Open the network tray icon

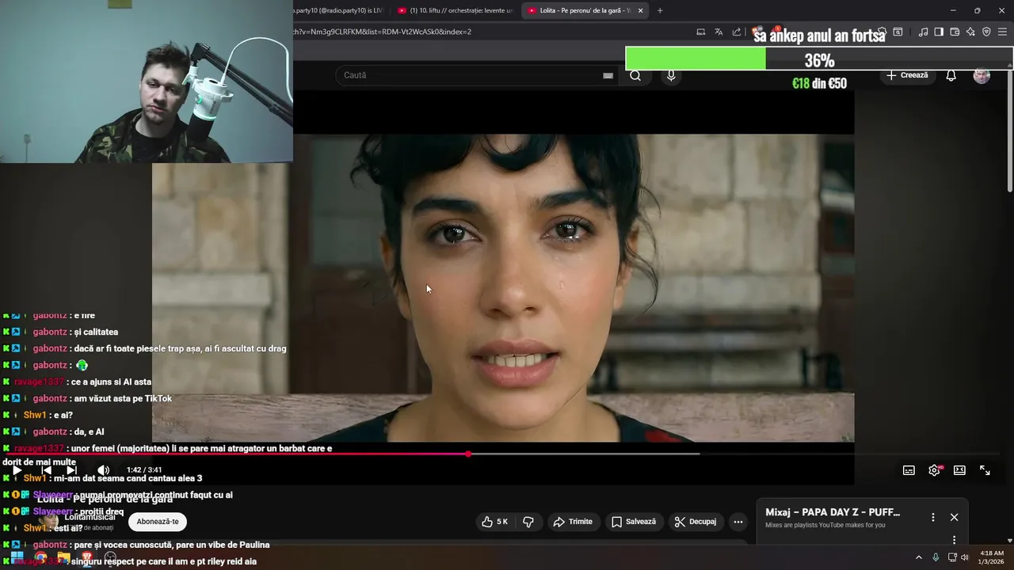pyautogui.click(x=952, y=557)
